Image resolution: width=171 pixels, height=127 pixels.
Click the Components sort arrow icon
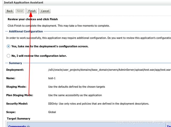(x=28, y=126)
